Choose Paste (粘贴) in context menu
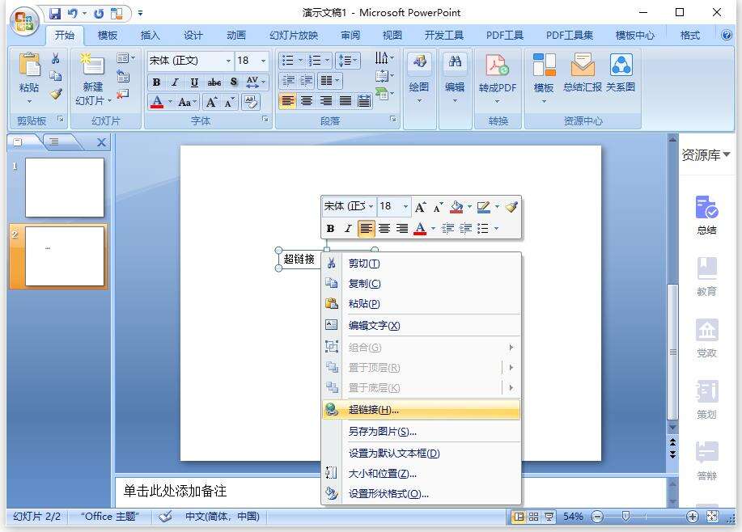 coord(421,303)
